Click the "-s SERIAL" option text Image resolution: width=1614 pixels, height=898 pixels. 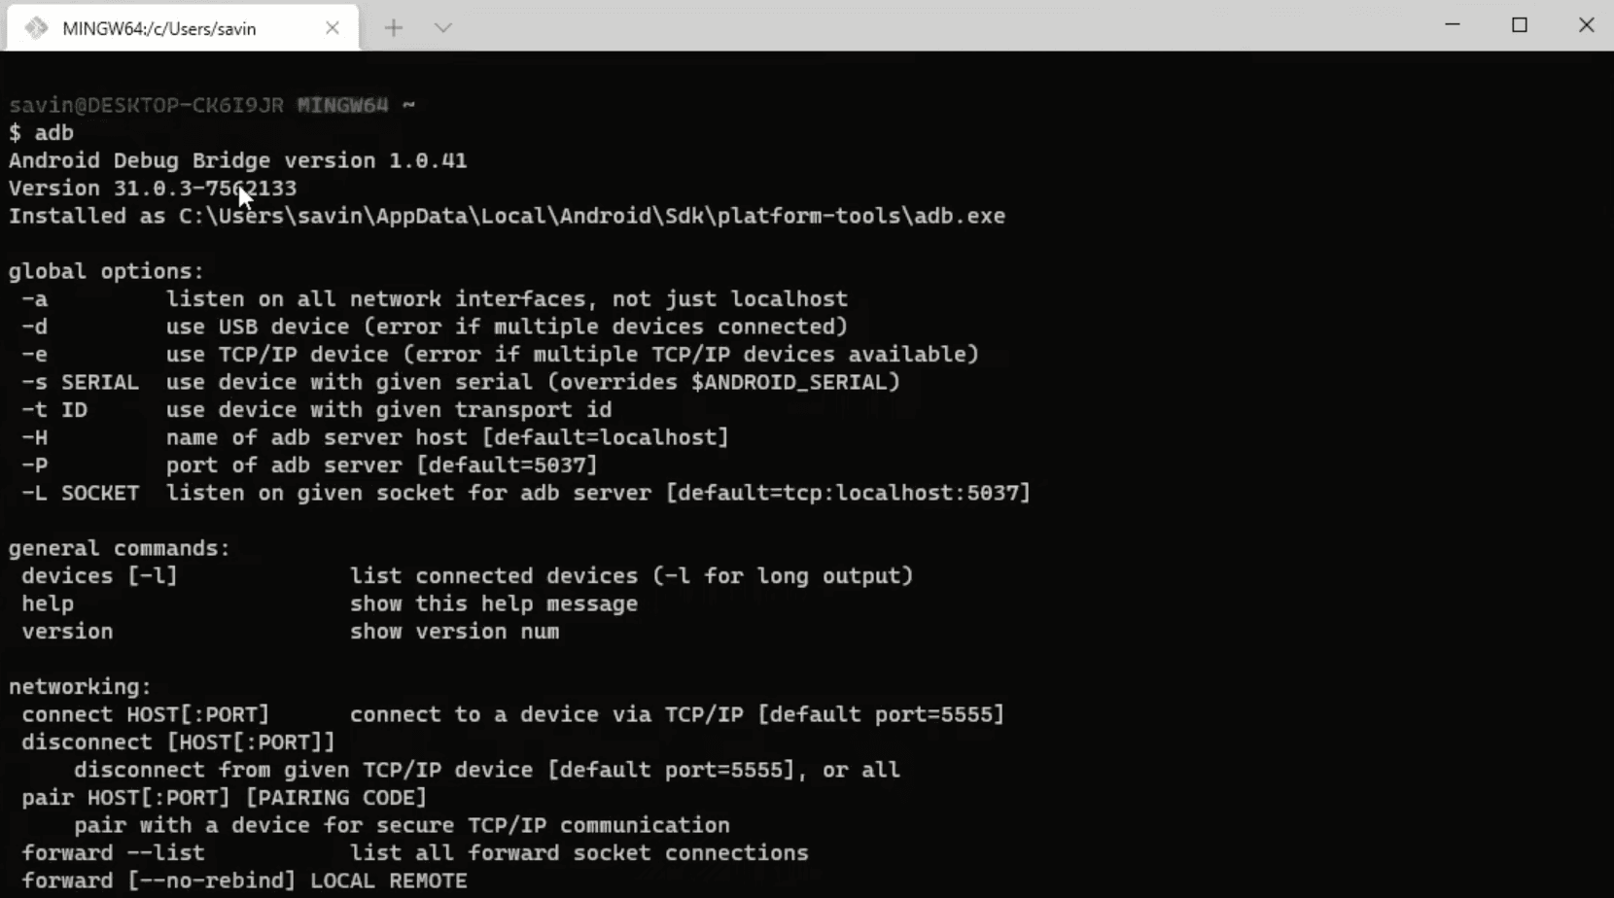(x=80, y=382)
